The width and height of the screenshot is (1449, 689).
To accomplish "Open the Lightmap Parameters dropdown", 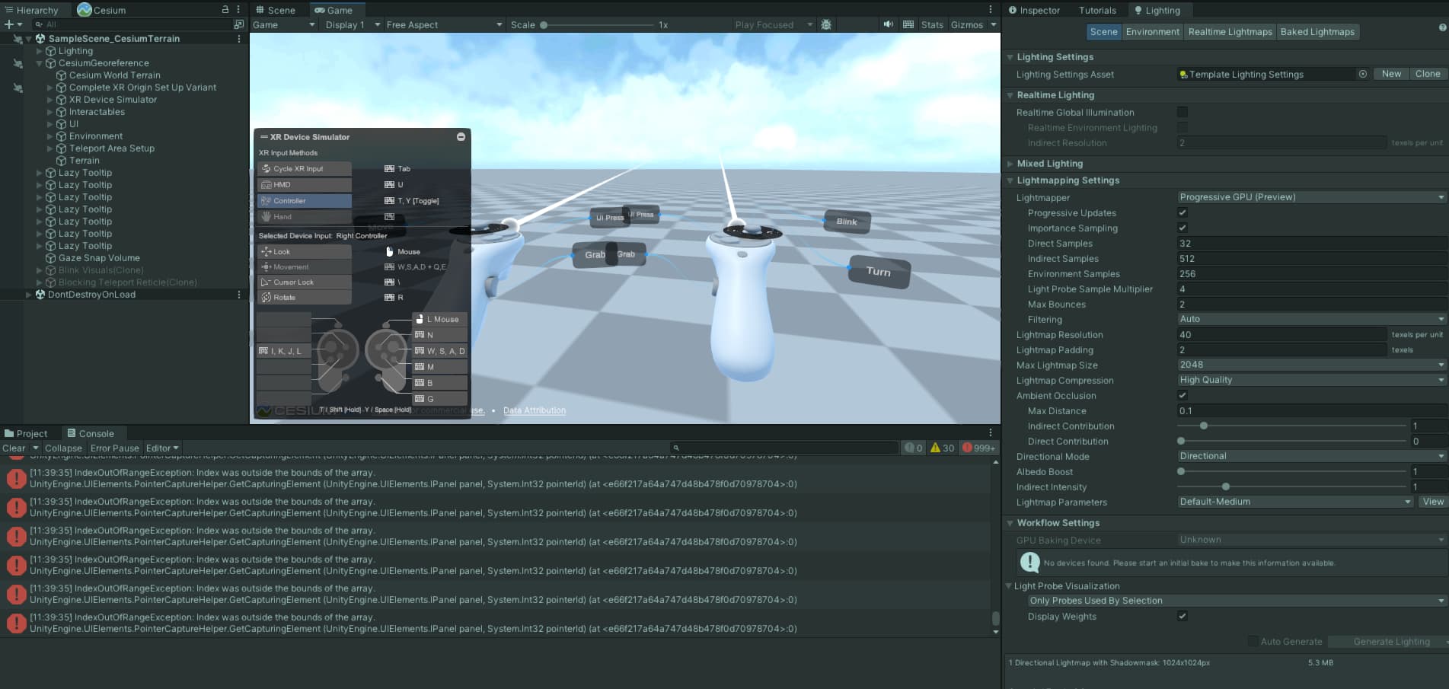I will point(1295,502).
